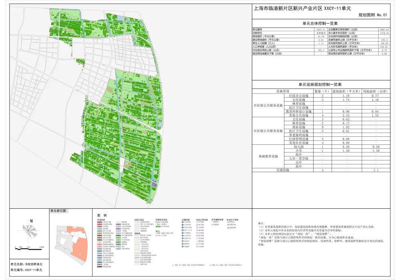This screenshot has width=400, height=280.
Task: Click the green farmland swatch under 范围线及其他
Action: (x=158, y=226)
